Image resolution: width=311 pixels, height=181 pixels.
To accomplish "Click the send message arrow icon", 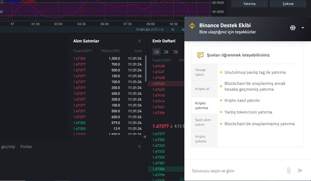I will click(300, 170).
